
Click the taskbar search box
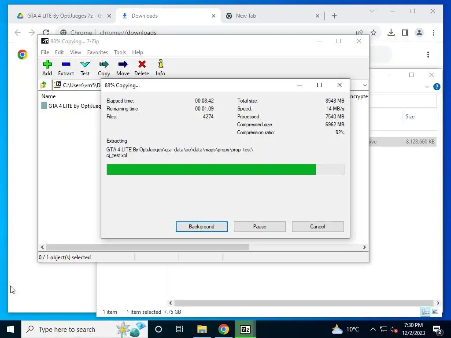click(x=85, y=329)
